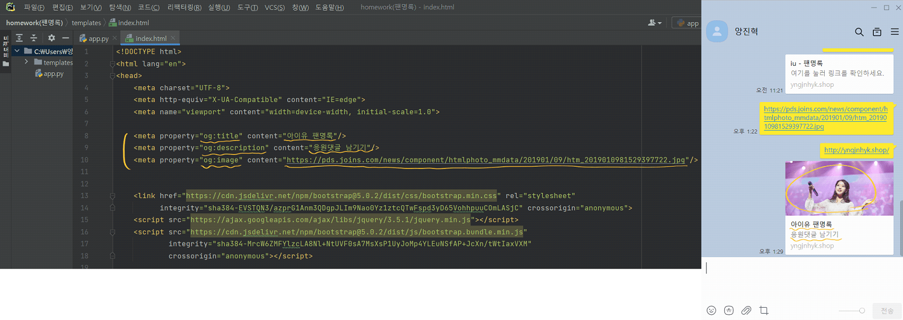Adjust chat transparency slider
Viewport: 903px width, 320px height.
[x=852, y=311]
